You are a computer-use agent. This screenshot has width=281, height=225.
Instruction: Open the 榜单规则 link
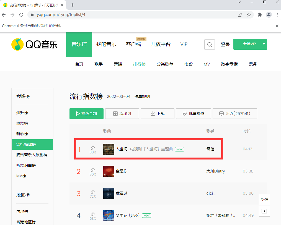142,97
